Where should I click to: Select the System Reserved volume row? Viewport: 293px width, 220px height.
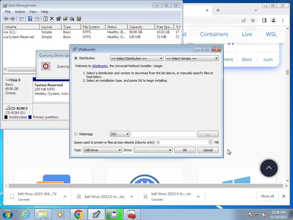click(92, 37)
